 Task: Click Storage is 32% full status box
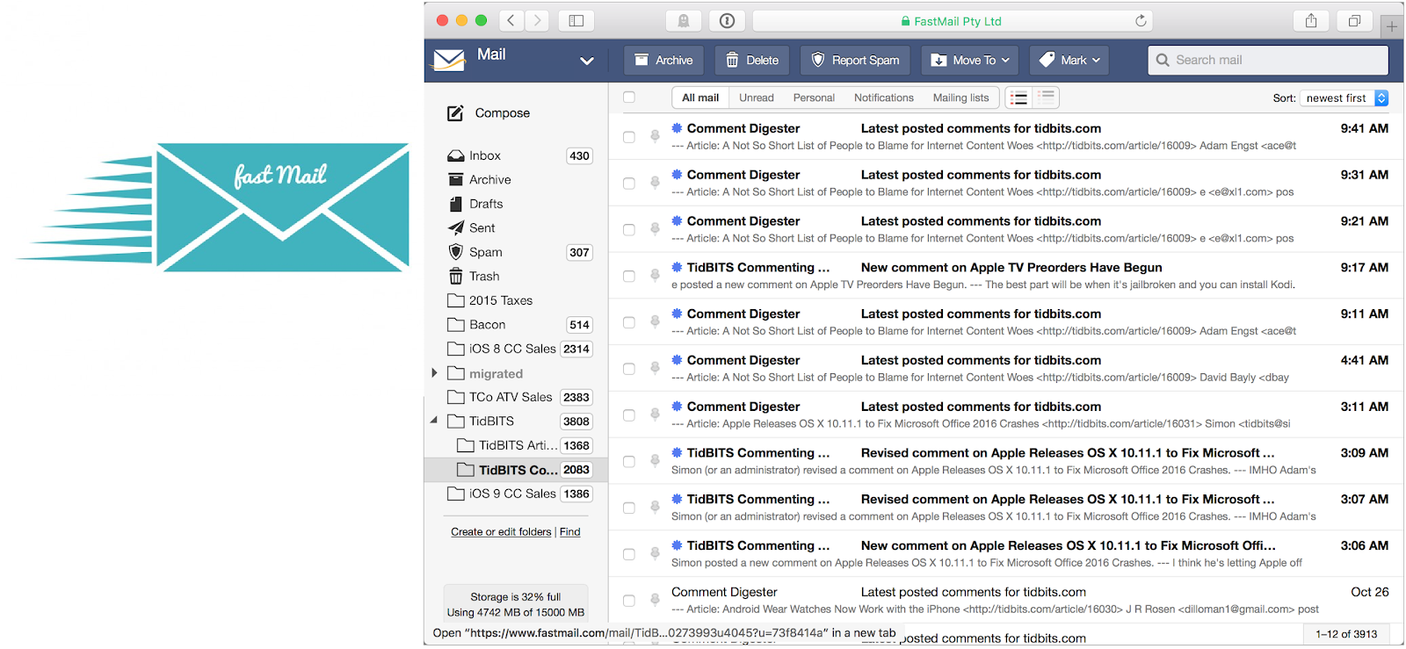pyautogui.click(x=516, y=604)
